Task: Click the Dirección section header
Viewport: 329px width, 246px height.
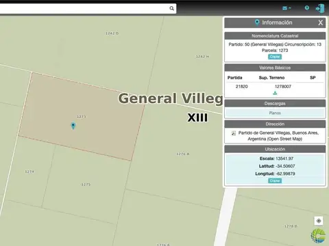Action: point(275,124)
